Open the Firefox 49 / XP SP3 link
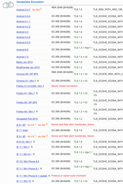Screen dimensions: 123x184 27,103
